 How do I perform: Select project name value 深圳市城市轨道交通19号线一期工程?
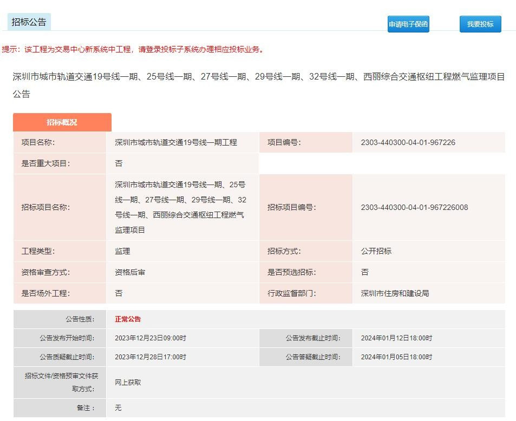click(x=176, y=142)
